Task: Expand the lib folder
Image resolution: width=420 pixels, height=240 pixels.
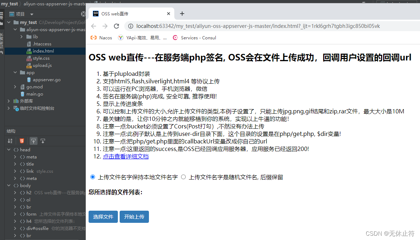Action: pyautogui.click(x=21, y=37)
